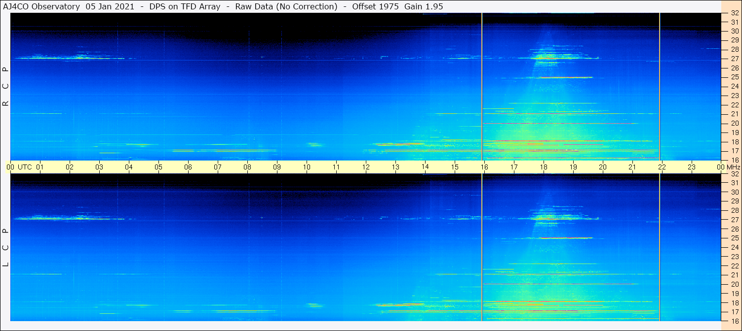The image size is (742, 331).
Task: Click the 'MHz' label on time axis
Action: tap(733, 167)
